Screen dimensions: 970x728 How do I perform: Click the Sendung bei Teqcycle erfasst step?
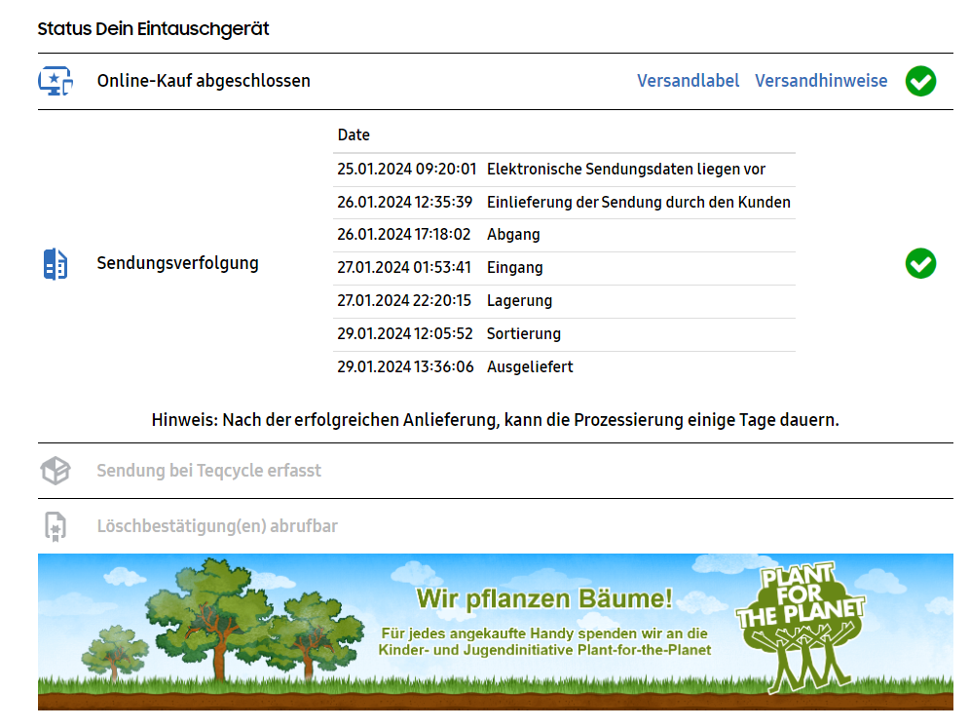click(x=208, y=471)
